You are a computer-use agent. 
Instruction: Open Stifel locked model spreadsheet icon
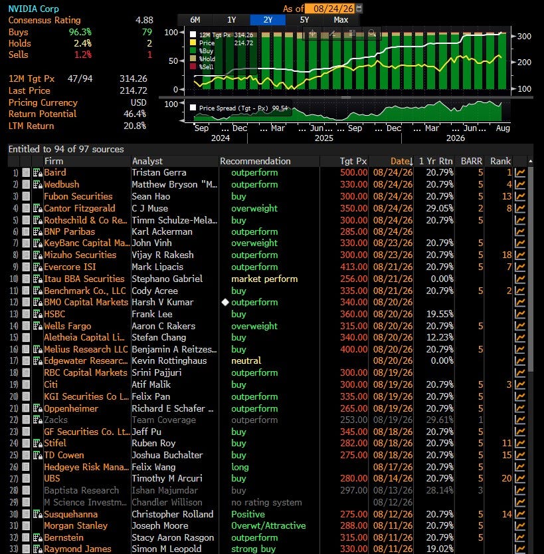pyautogui.click(x=37, y=444)
